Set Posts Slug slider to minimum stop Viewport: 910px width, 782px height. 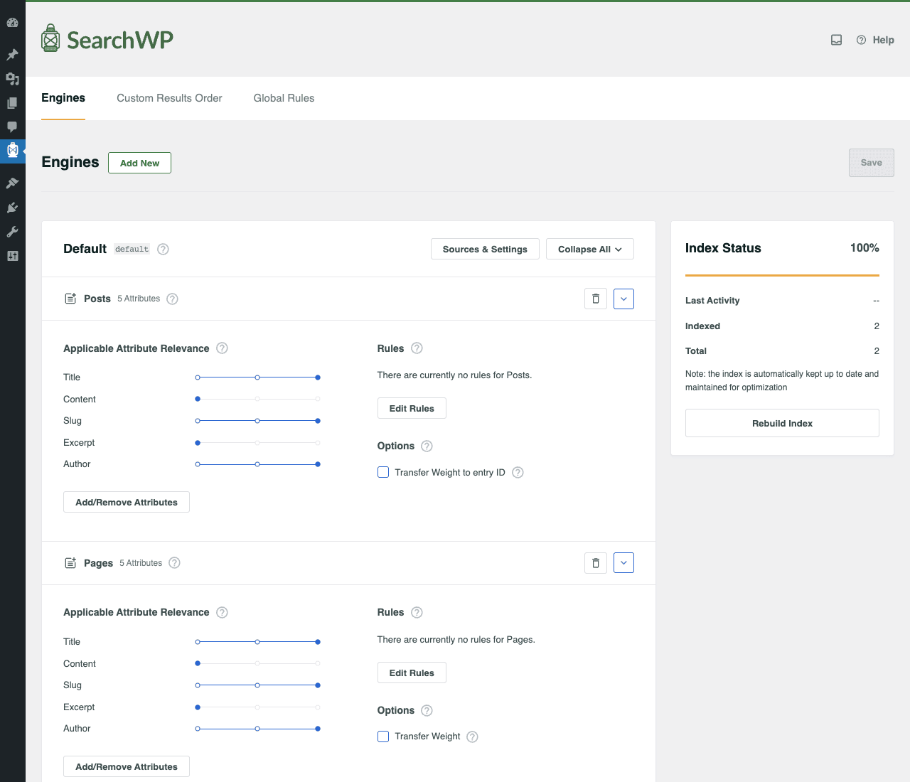[198, 421]
